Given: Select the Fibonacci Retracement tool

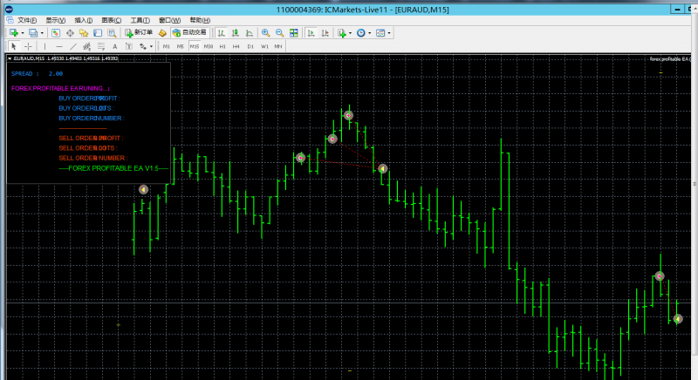Looking at the screenshot, I should point(101,46).
